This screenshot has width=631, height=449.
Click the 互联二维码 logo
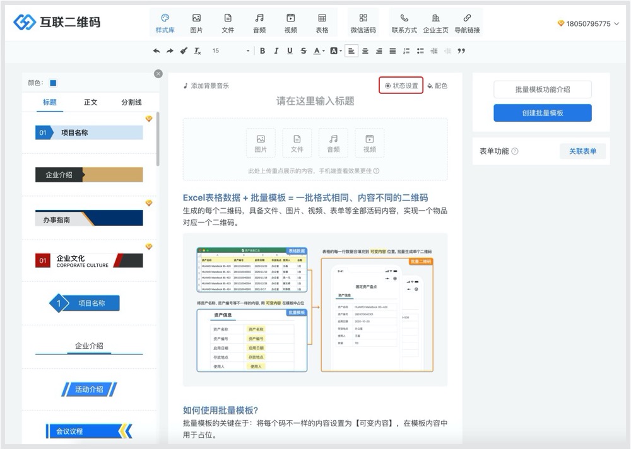[57, 22]
